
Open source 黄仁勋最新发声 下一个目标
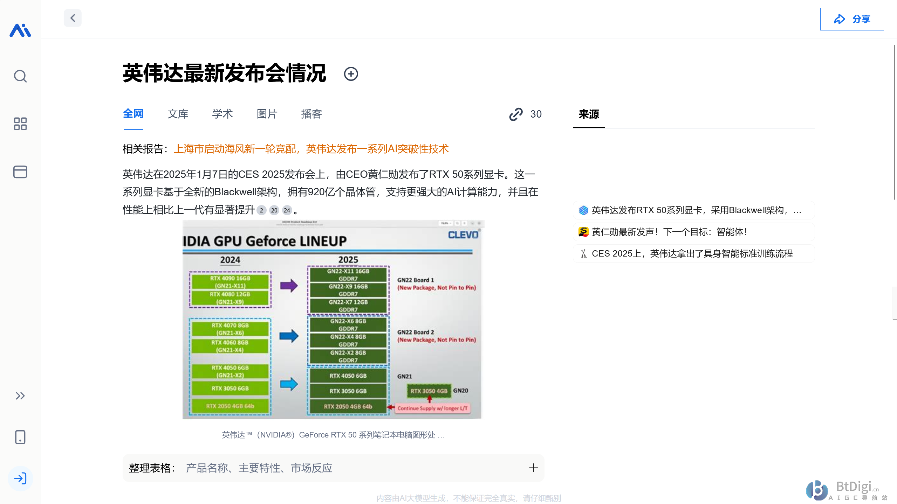click(x=694, y=232)
